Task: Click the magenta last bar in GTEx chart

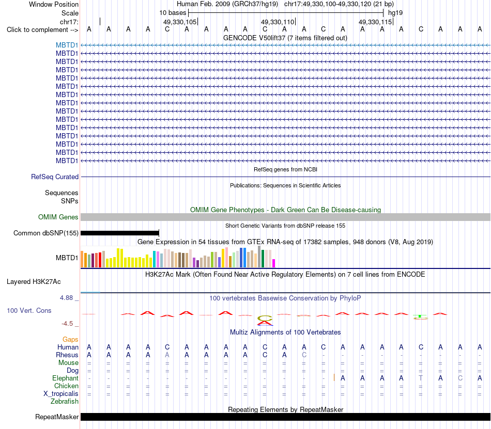Action: (x=273, y=263)
